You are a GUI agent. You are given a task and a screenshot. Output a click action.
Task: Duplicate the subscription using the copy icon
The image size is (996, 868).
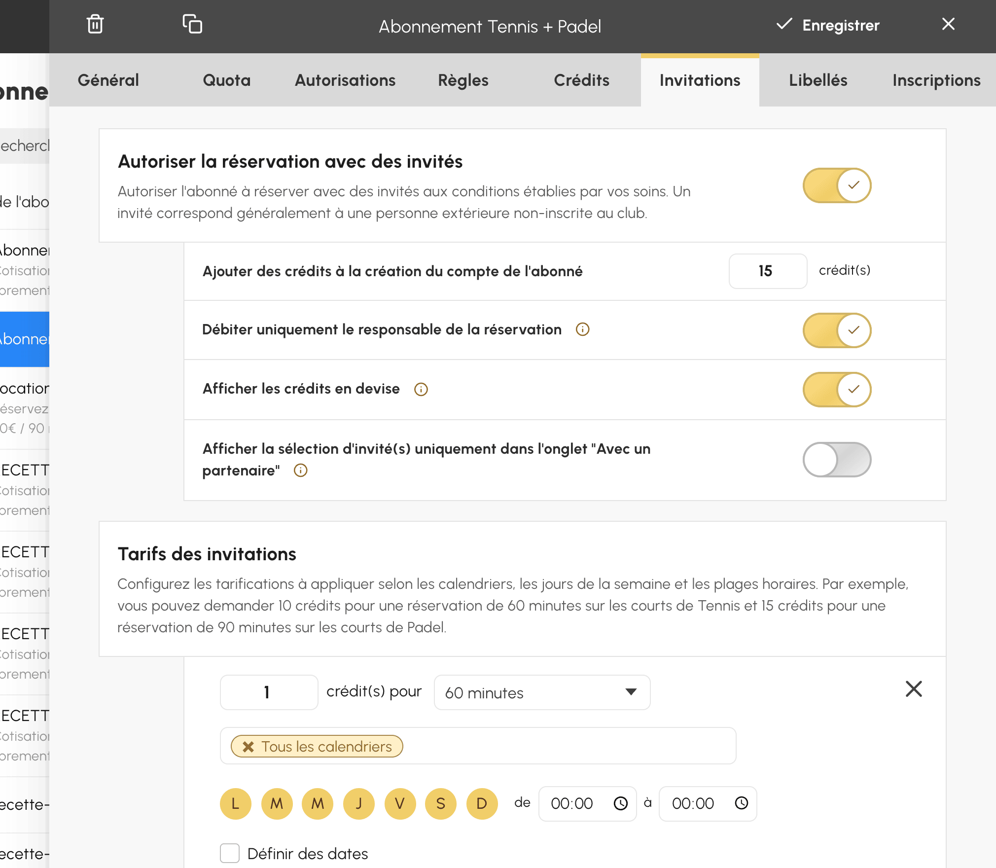tap(192, 24)
